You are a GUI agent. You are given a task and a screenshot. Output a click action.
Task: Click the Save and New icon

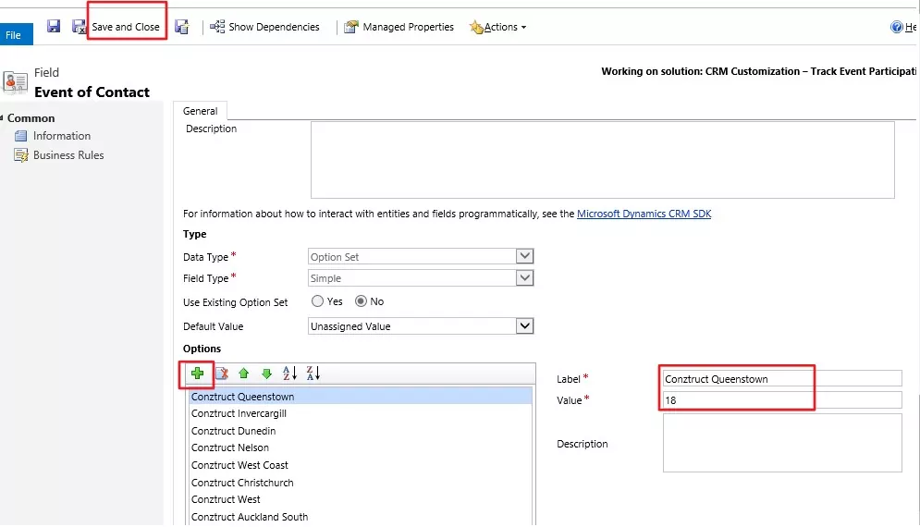[182, 27]
